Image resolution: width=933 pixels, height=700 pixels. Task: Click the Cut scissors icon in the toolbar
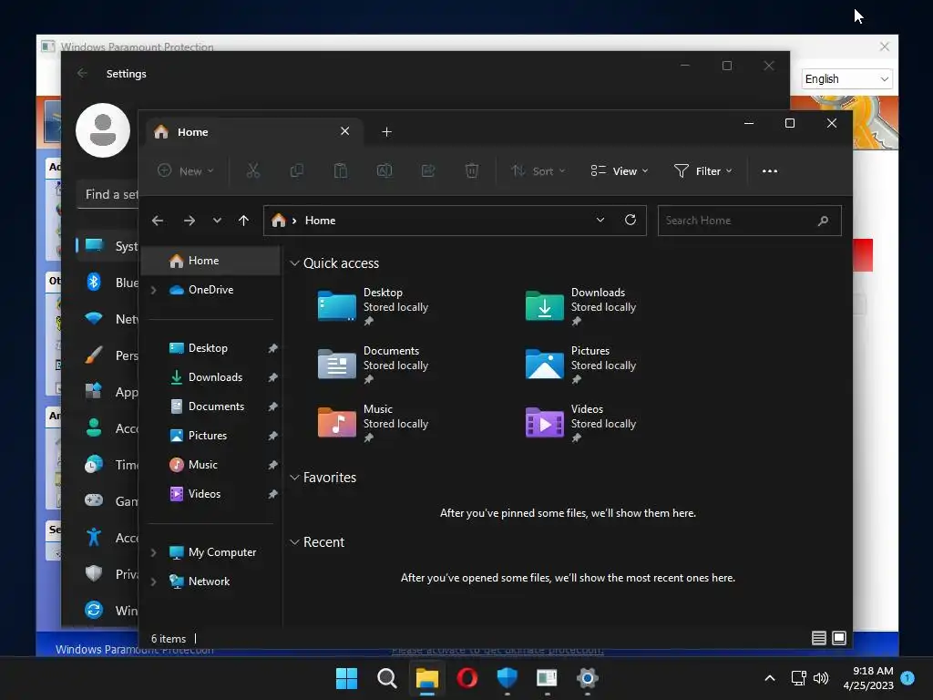253,170
